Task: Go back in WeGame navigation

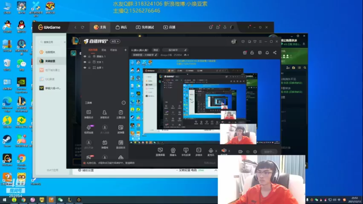Action: (75, 27)
